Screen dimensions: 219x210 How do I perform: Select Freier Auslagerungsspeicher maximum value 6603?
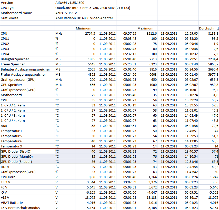(153, 75)
